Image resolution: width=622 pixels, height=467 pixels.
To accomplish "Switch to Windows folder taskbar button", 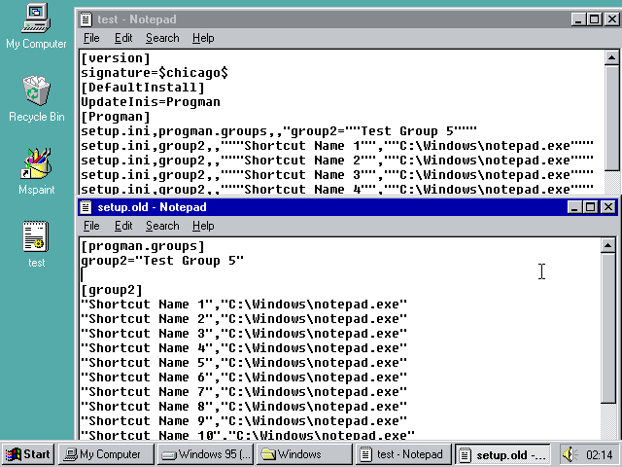I will (x=303, y=454).
